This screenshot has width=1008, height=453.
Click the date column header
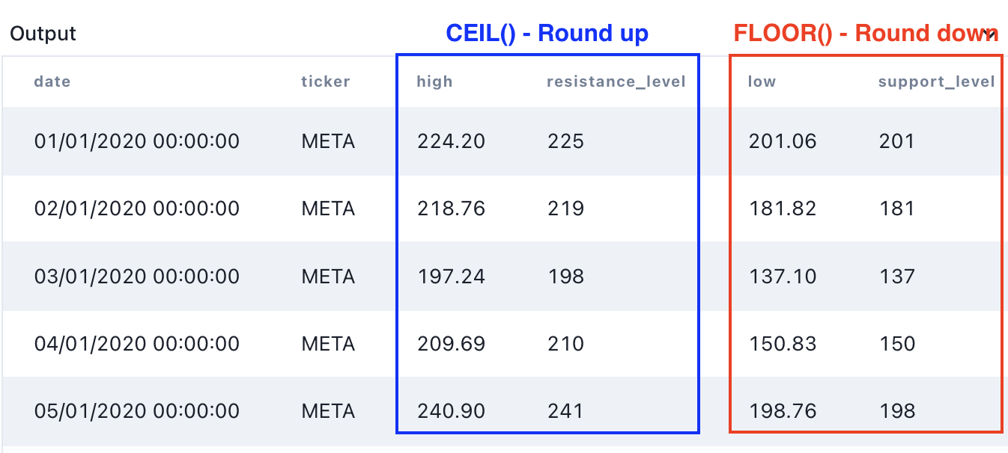(52, 81)
